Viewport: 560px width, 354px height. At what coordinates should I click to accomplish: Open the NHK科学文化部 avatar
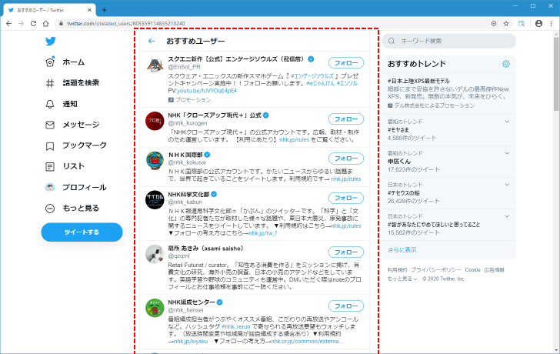155,200
